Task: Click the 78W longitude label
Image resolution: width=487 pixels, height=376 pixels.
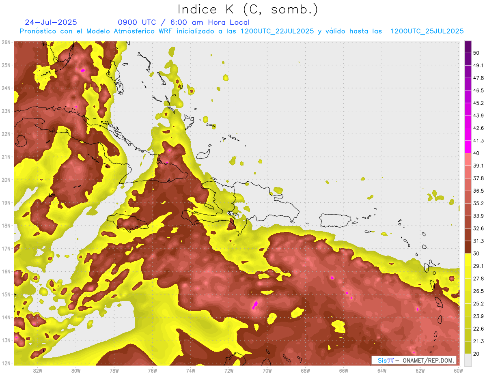Action: [114, 371]
